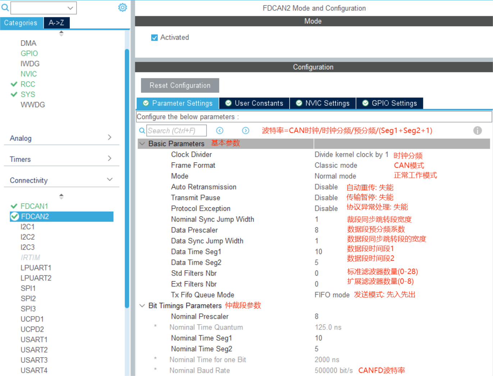Collapse the Basic Parameters section
493x376 pixels.
(x=142, y=144)
